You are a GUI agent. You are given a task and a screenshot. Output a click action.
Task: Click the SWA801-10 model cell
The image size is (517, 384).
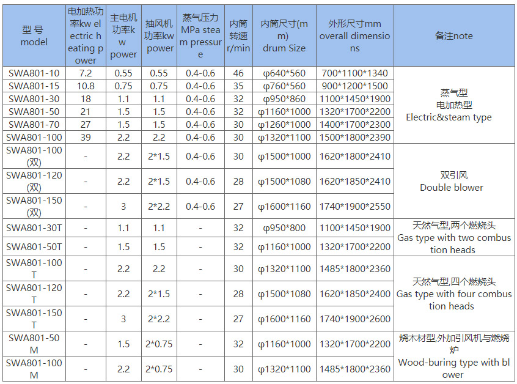34,73
